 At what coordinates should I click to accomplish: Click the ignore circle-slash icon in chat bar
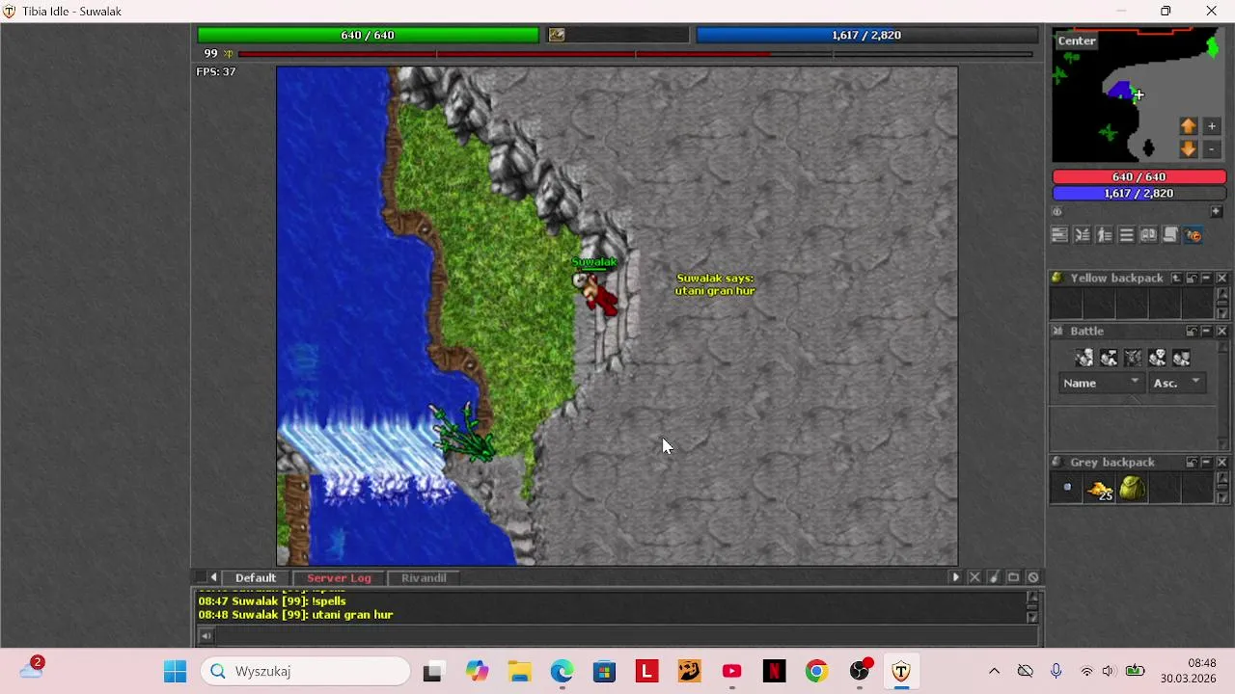click(1032, 577)
